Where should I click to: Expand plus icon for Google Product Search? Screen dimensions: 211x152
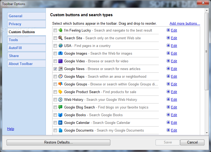168,92
